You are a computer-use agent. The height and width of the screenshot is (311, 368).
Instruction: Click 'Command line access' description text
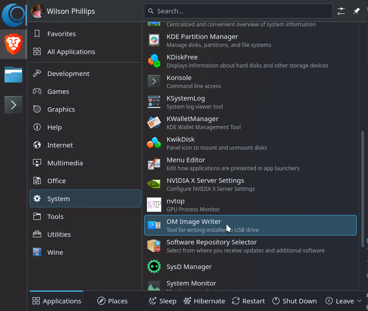tap(194, 86)
